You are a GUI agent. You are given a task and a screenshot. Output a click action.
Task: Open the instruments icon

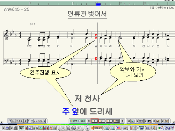pyautogui.click(x=158, y=121)
